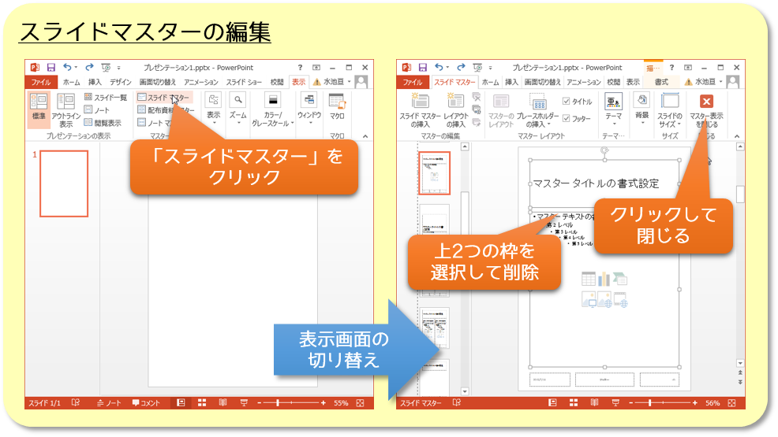Click Undo arrow in left PowerPoint window
Image resolution: width=778 pixels, height=437 pixels.
(x=67, y=67)
